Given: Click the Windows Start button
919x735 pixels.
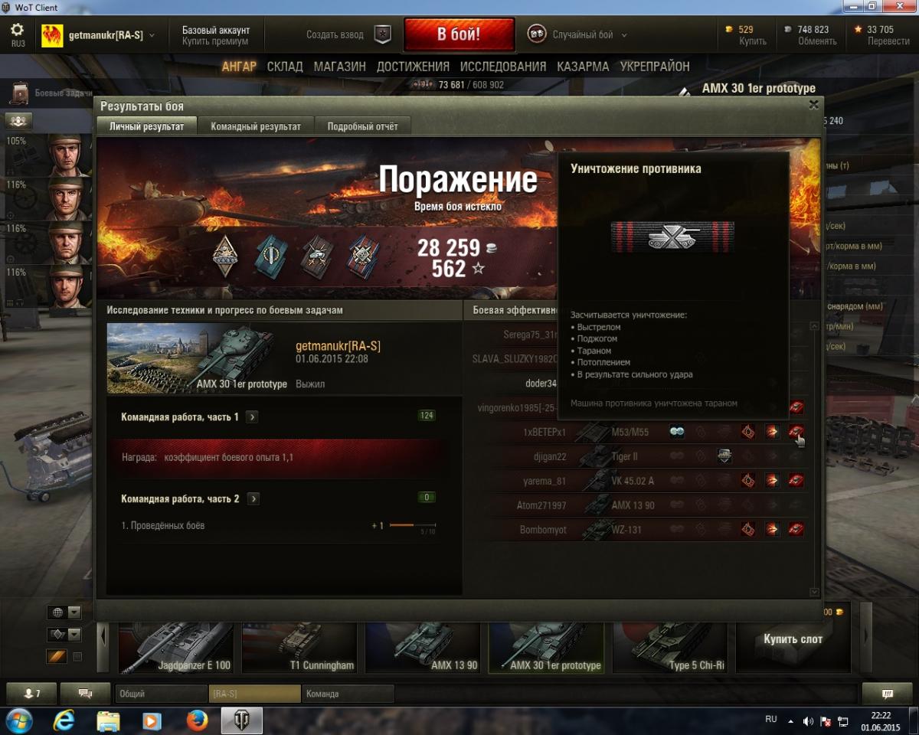Looking at the screenshot, I should click(x=18, y=720).
